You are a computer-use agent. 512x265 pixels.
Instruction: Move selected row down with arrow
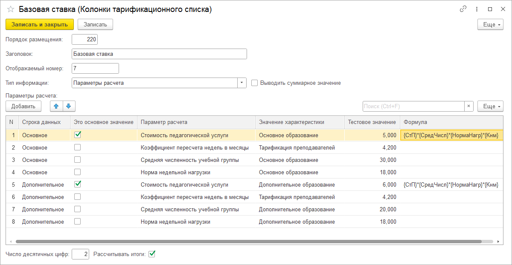tap(69, 106)
